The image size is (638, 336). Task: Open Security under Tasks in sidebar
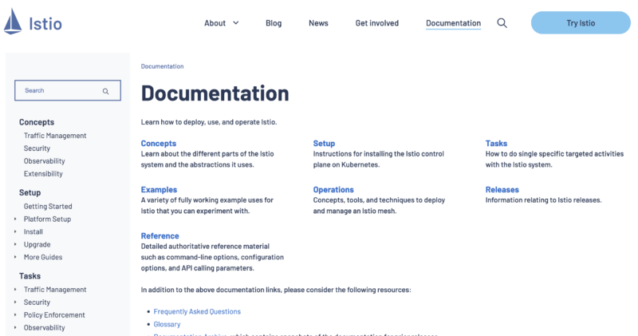click(x=37, y=302)
